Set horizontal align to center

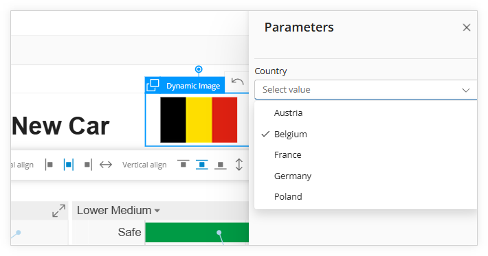69,165
